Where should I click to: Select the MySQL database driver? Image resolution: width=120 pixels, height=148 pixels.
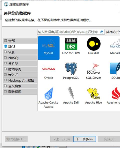point(49,48)
